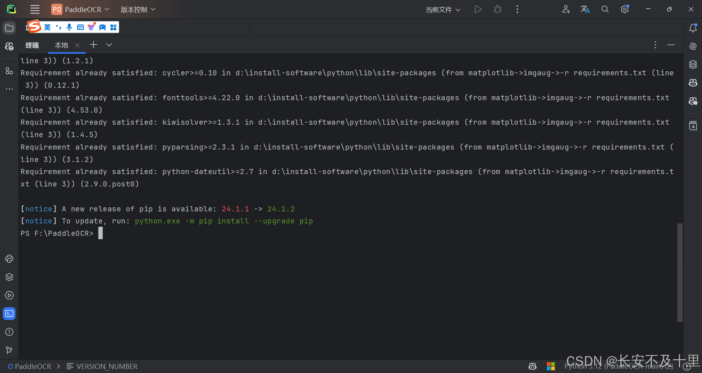Open the Services tool window

click(x=9, y=295)
